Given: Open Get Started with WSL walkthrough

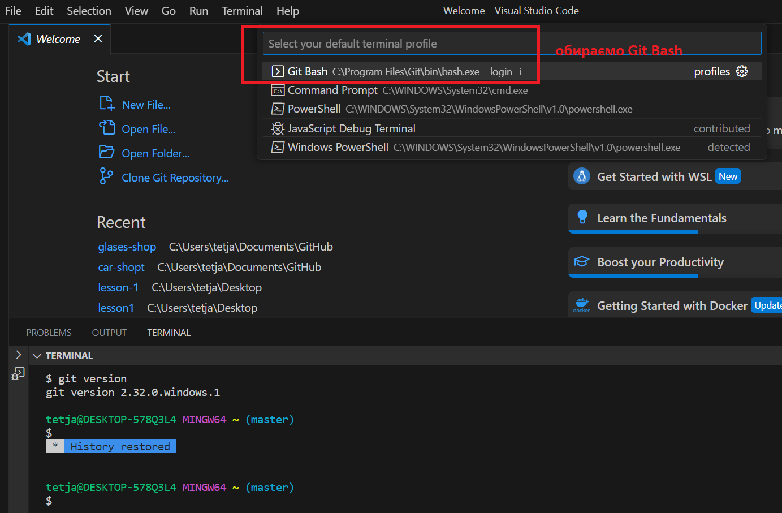Looking at the screenshot, I should 675,176.
